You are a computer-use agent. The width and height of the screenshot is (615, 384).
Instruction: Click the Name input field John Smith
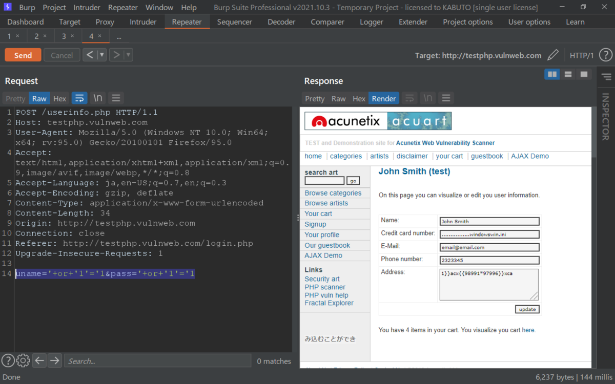pyautogui.click(x=489, y=222)
